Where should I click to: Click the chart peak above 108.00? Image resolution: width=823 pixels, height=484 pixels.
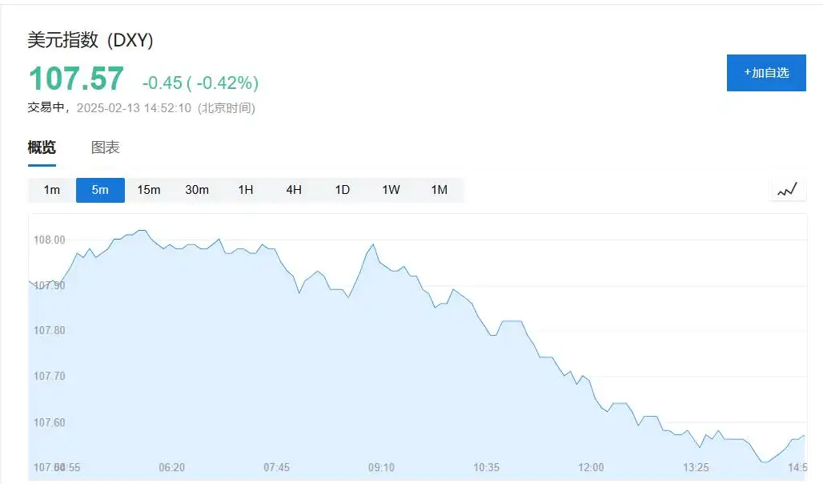(x=141, y=231)
